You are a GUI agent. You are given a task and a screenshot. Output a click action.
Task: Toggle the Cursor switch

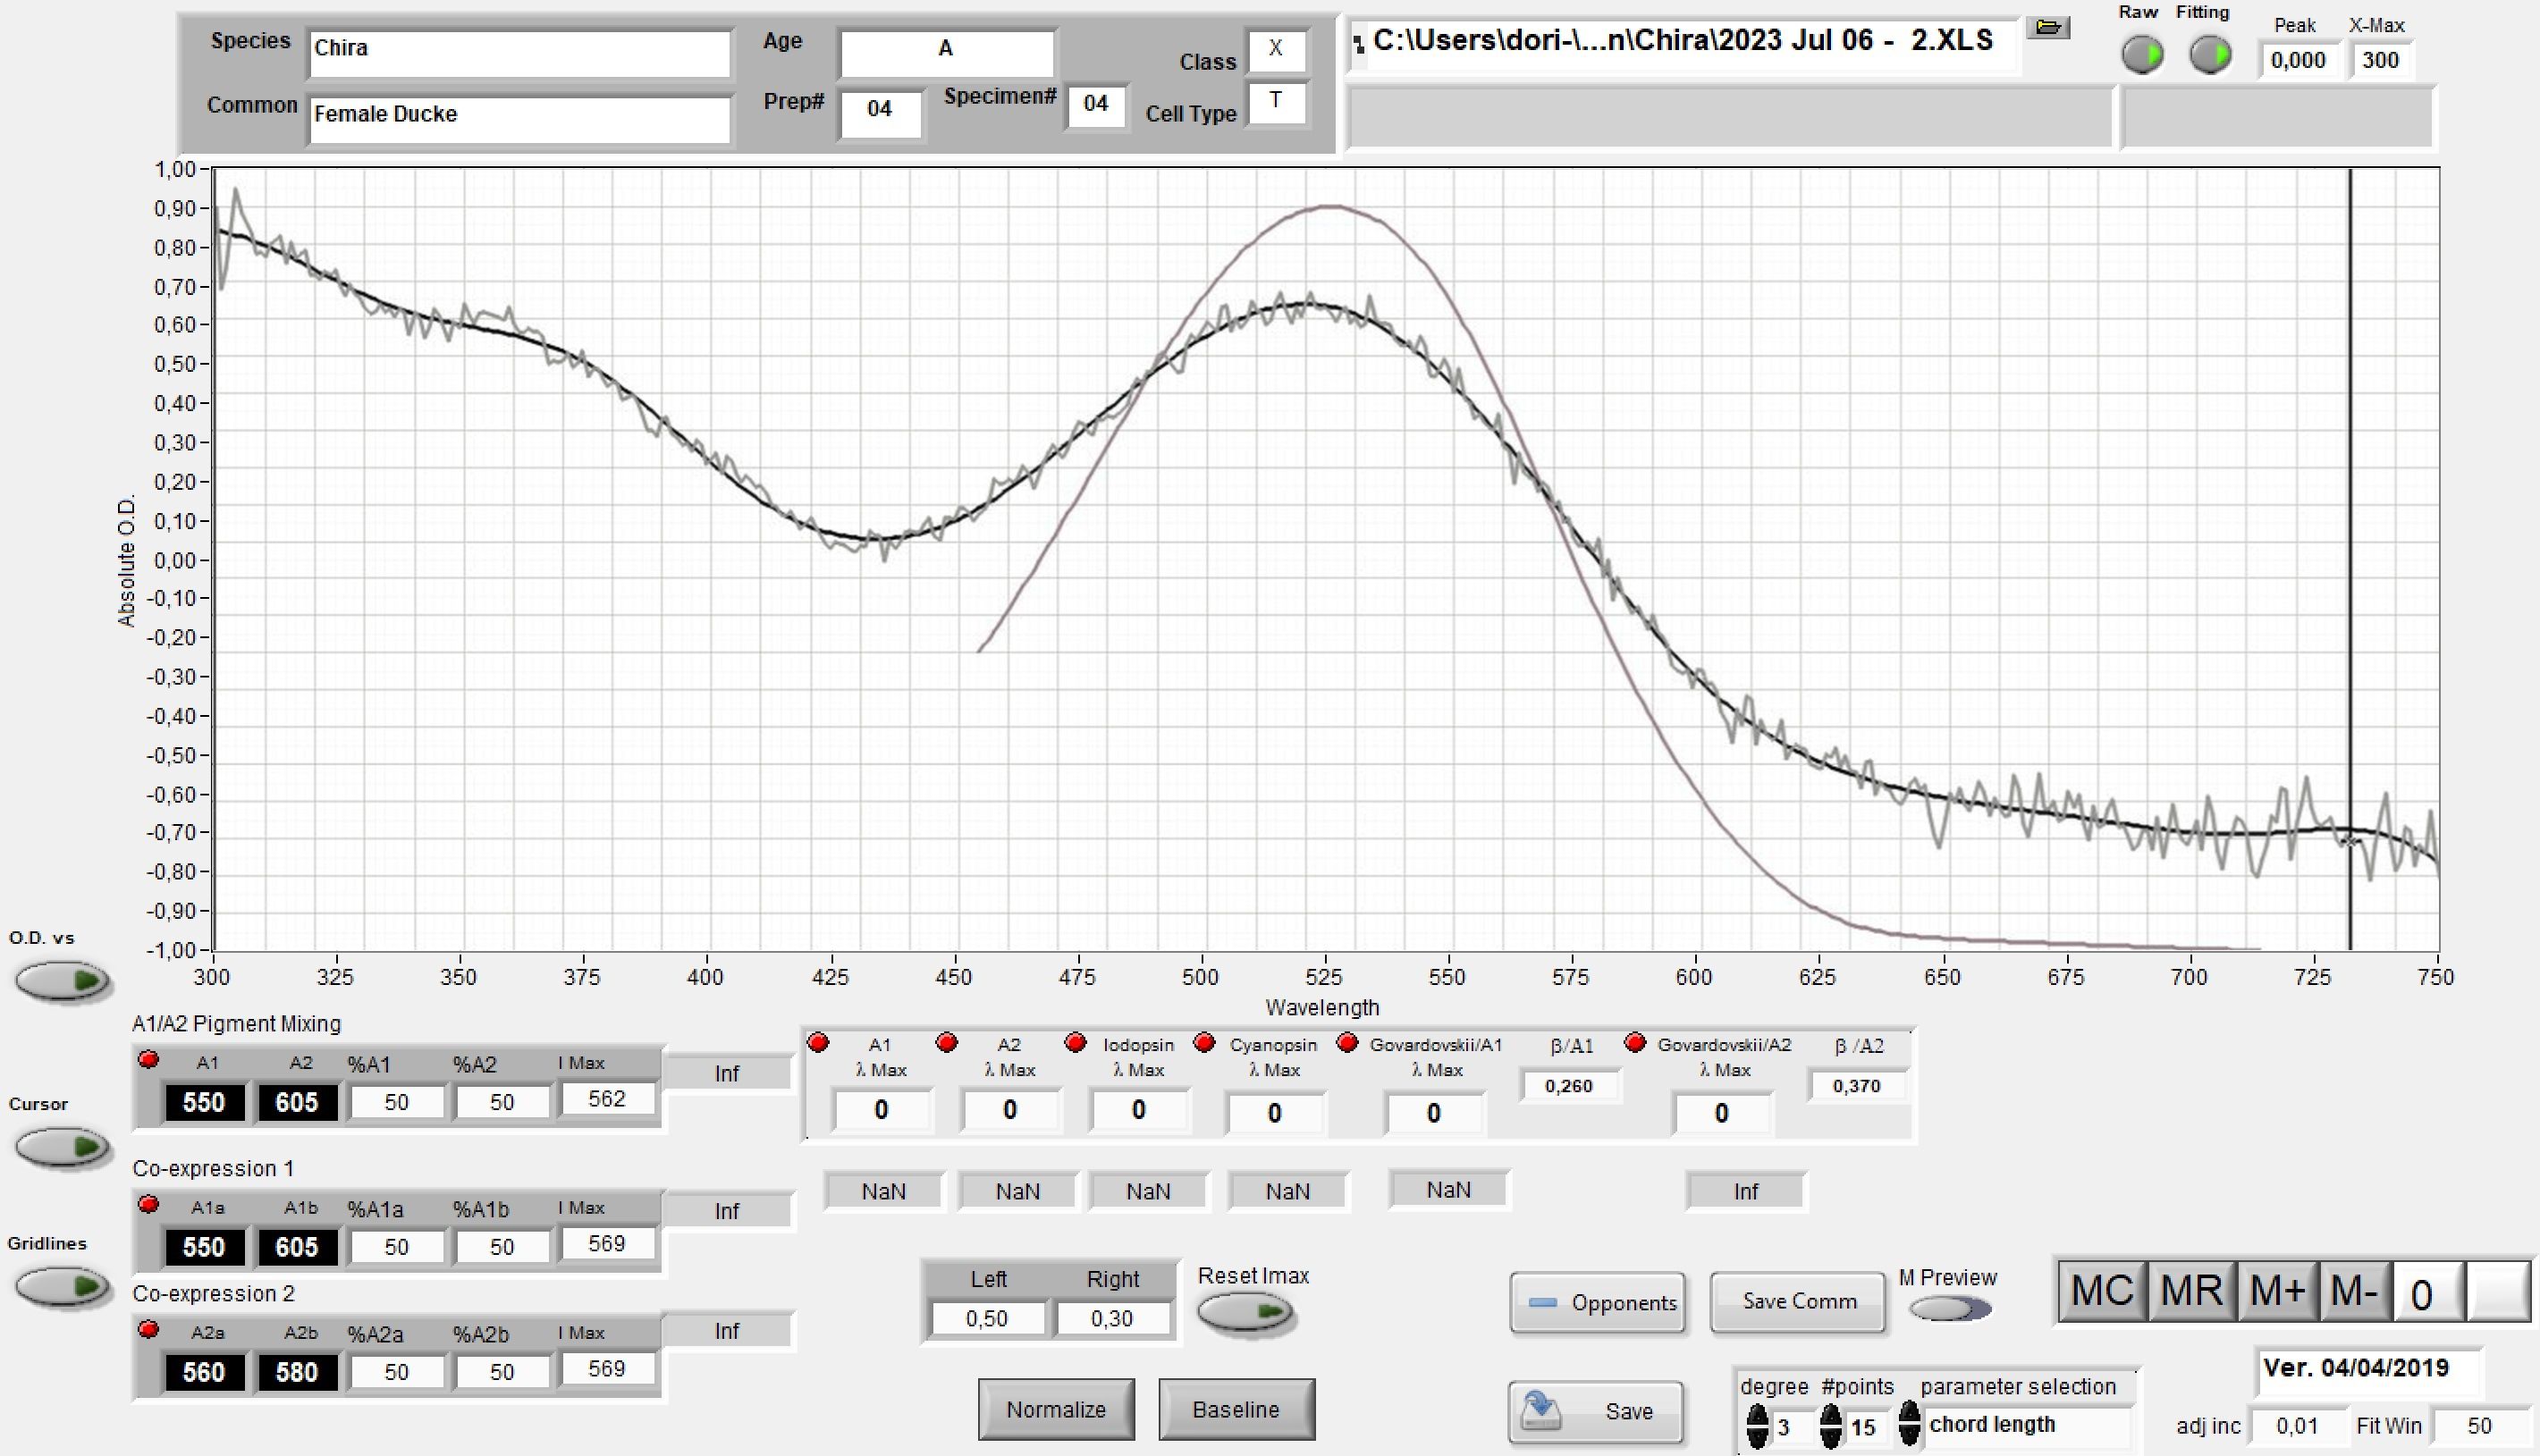coord(62,1147)
